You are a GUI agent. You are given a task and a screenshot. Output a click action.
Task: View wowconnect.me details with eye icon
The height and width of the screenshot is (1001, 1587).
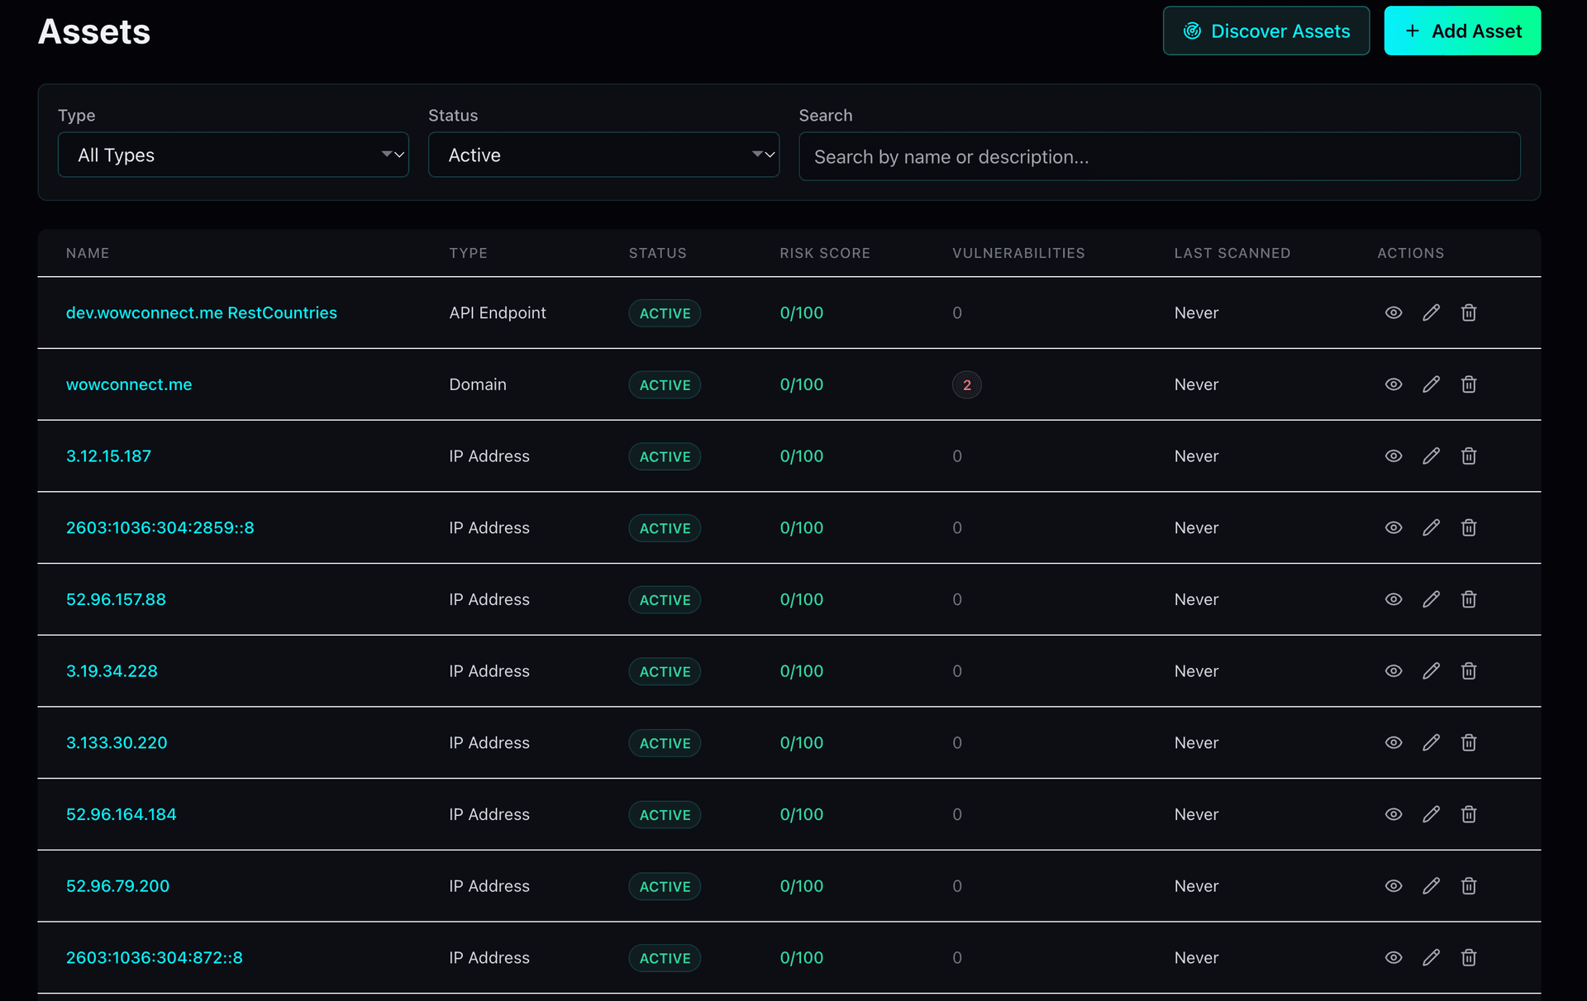click(1394, 384)
